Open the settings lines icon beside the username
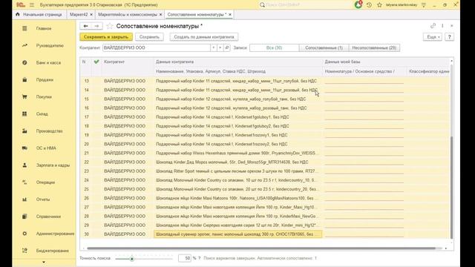 coord(424,5)
